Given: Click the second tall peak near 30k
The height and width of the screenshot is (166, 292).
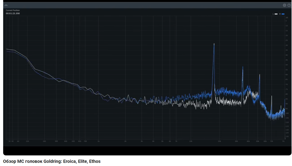Looking at the screenshot, I should 242,68.
